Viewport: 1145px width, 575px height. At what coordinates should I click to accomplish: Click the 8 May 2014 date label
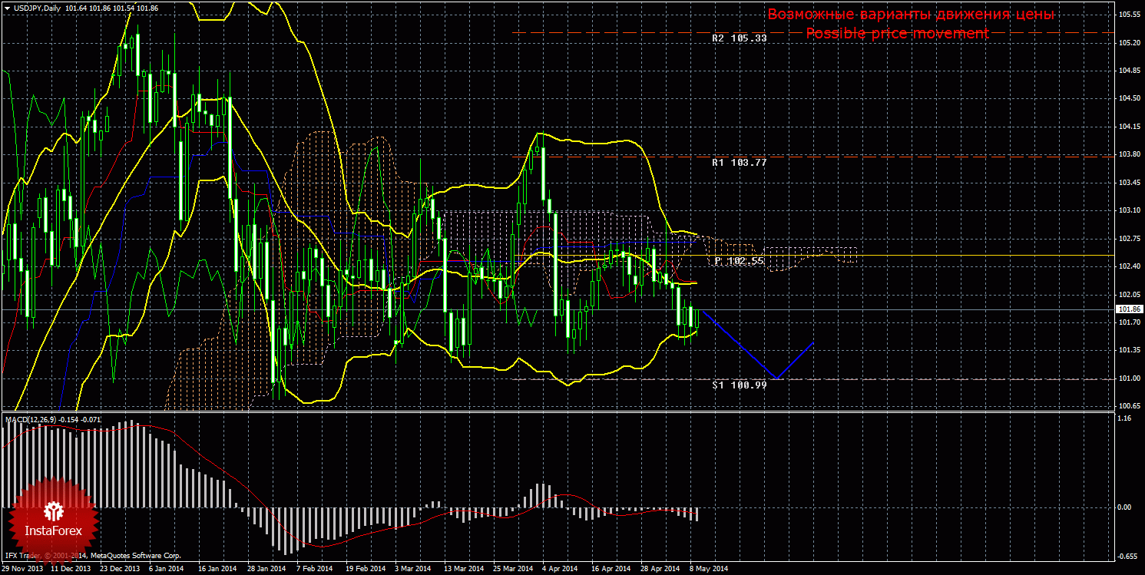point(709,569)
